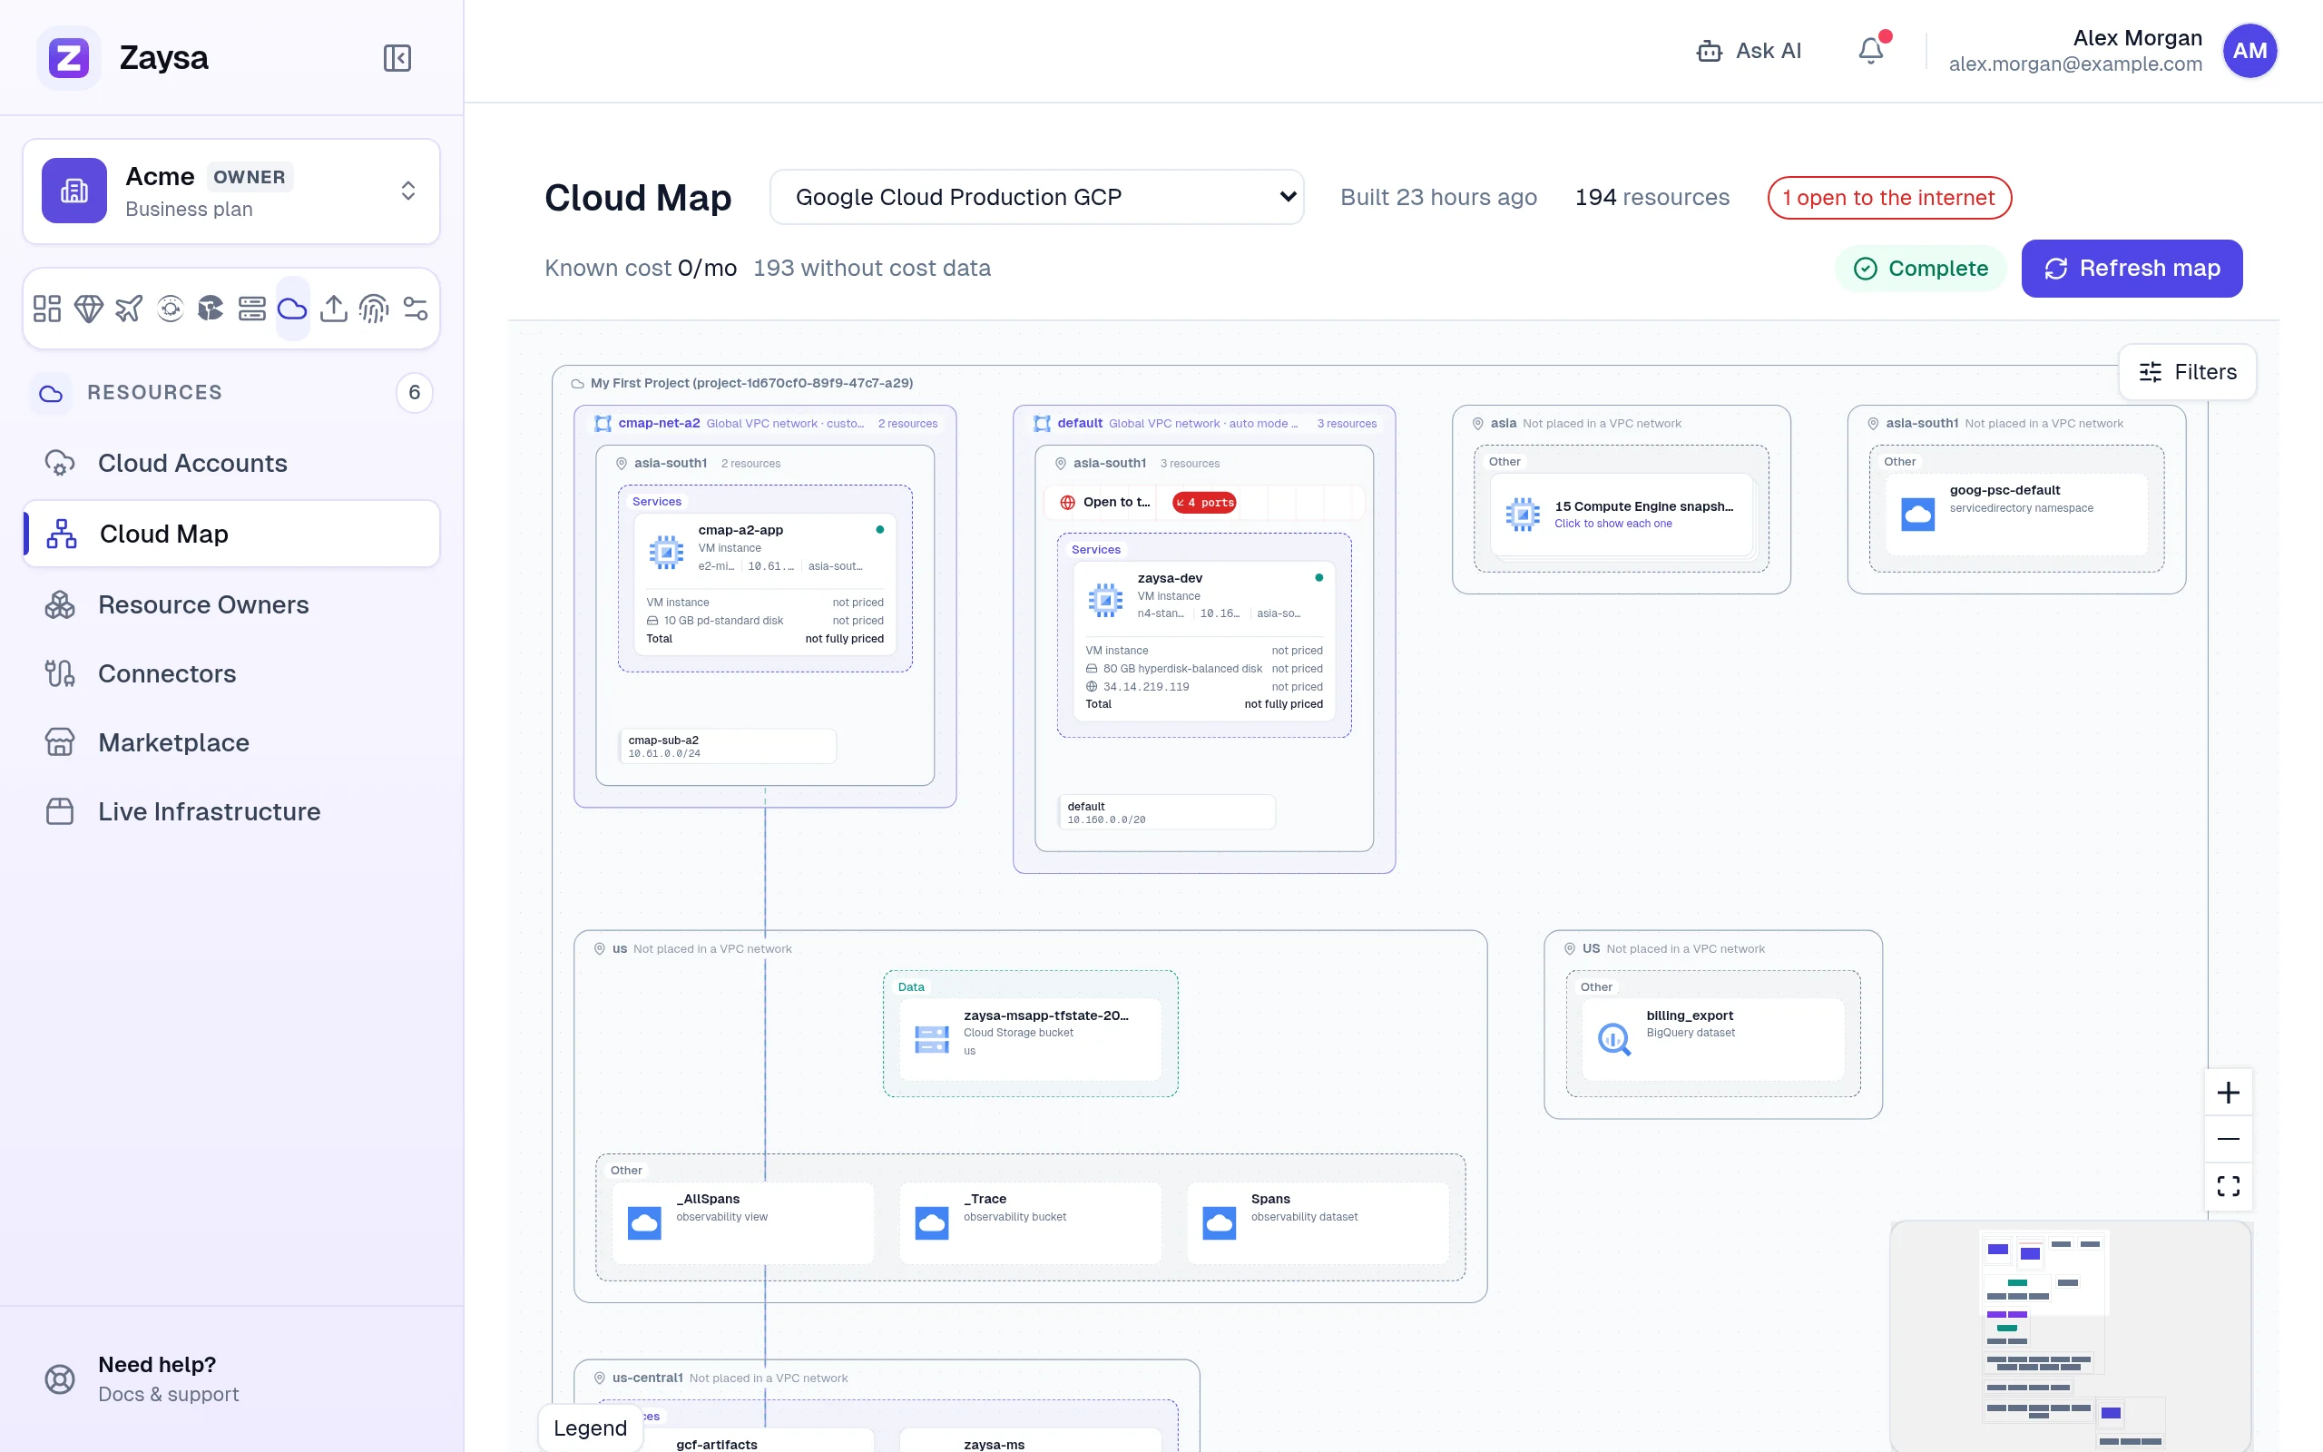
Task: Click the 4 ports red badge
Action: click(1204, 502)
